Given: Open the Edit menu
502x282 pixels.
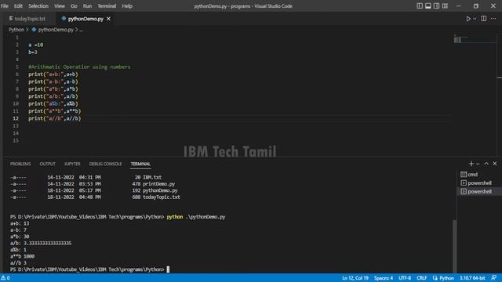Looking at the screenshot, I should [18, 6].
